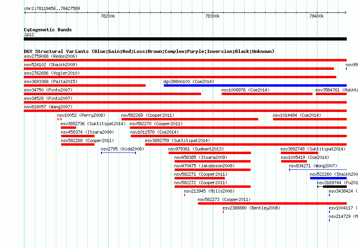Select the blue dgv3880n100 (Coe2014) gain bar

click(x=255, y=85)
